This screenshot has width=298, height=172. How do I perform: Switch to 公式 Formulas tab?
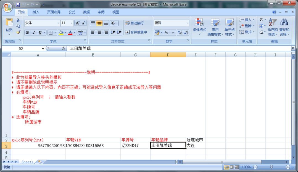coord(72,12)
